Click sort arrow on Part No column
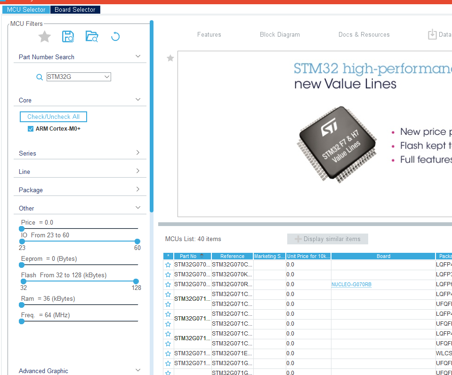Viewport: 452px width, 375px height. pyautogui.click(x=202, y=256)
